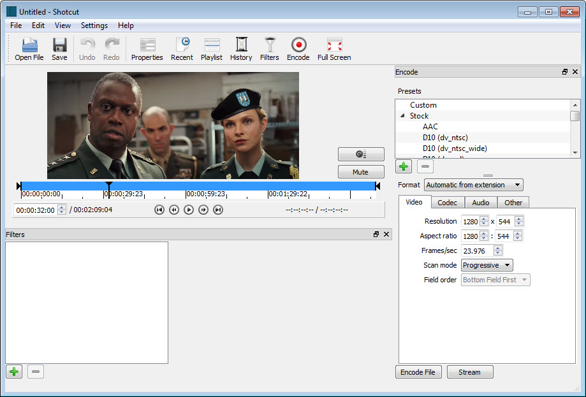Click the rewind playback button

(x=174, y=210)
